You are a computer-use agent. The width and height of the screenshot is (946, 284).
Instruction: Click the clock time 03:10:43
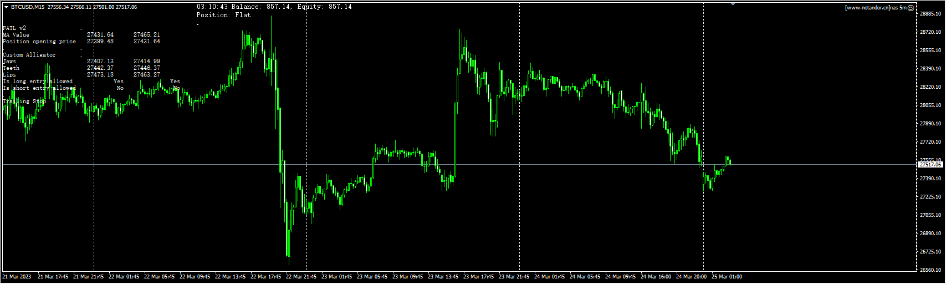point(212,7)
